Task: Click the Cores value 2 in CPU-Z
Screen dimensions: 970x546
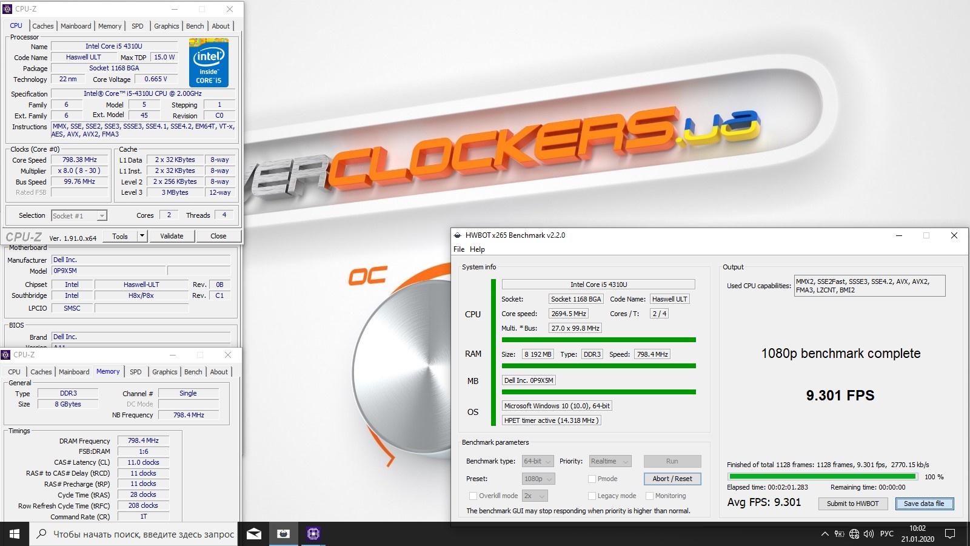Action: [169, 215]
